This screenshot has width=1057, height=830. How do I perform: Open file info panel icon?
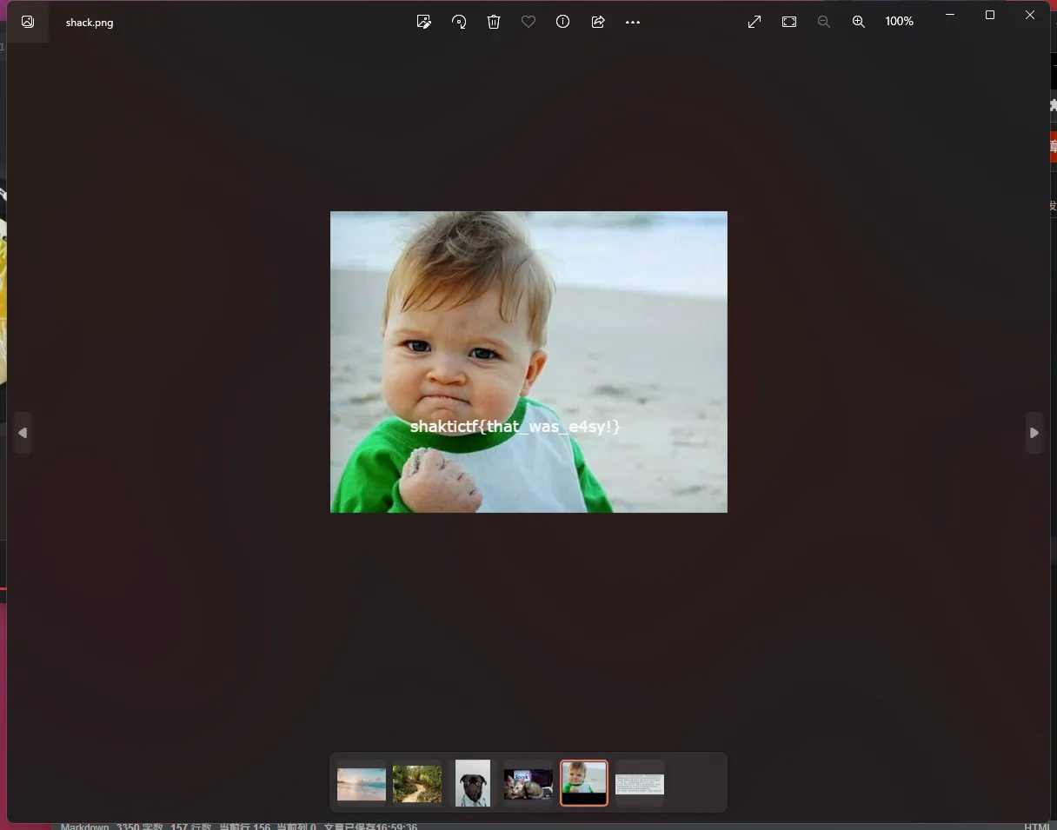coord(563,22)
